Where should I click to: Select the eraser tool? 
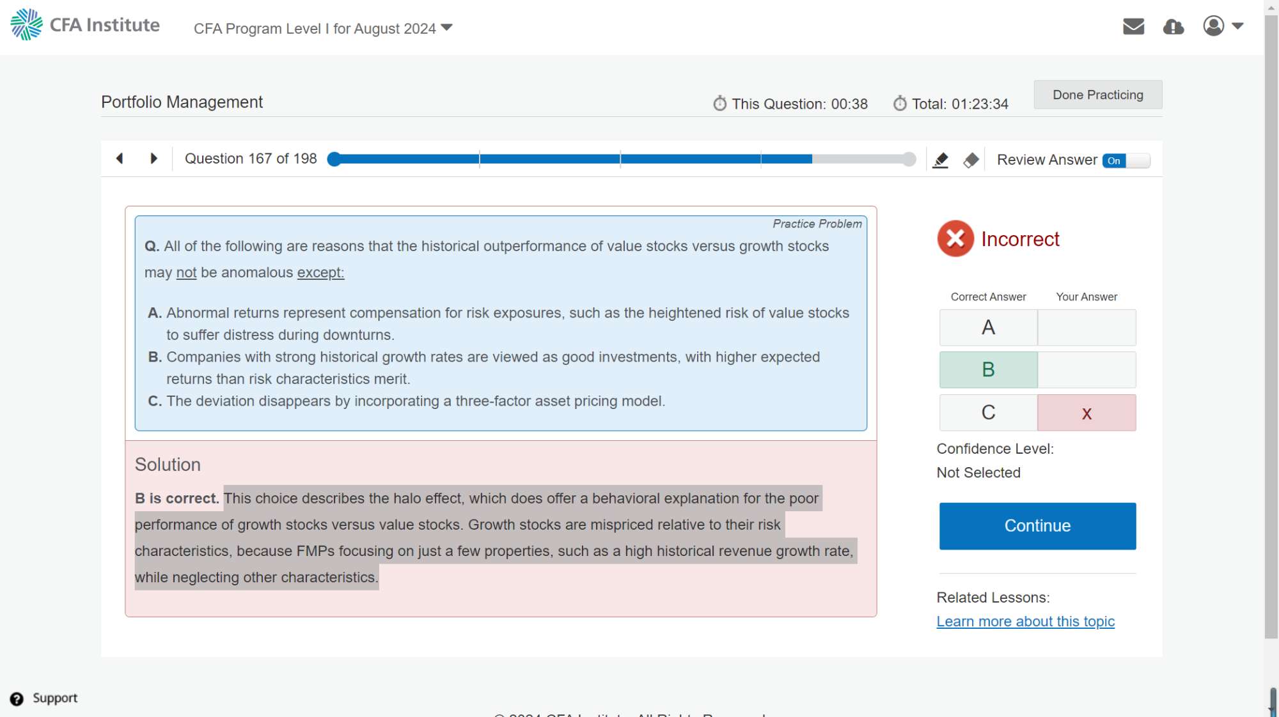click(x=971, y=160)
